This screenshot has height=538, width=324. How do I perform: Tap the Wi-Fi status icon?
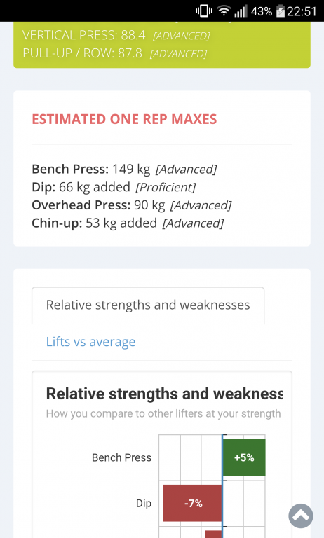(x=224, y=11)
